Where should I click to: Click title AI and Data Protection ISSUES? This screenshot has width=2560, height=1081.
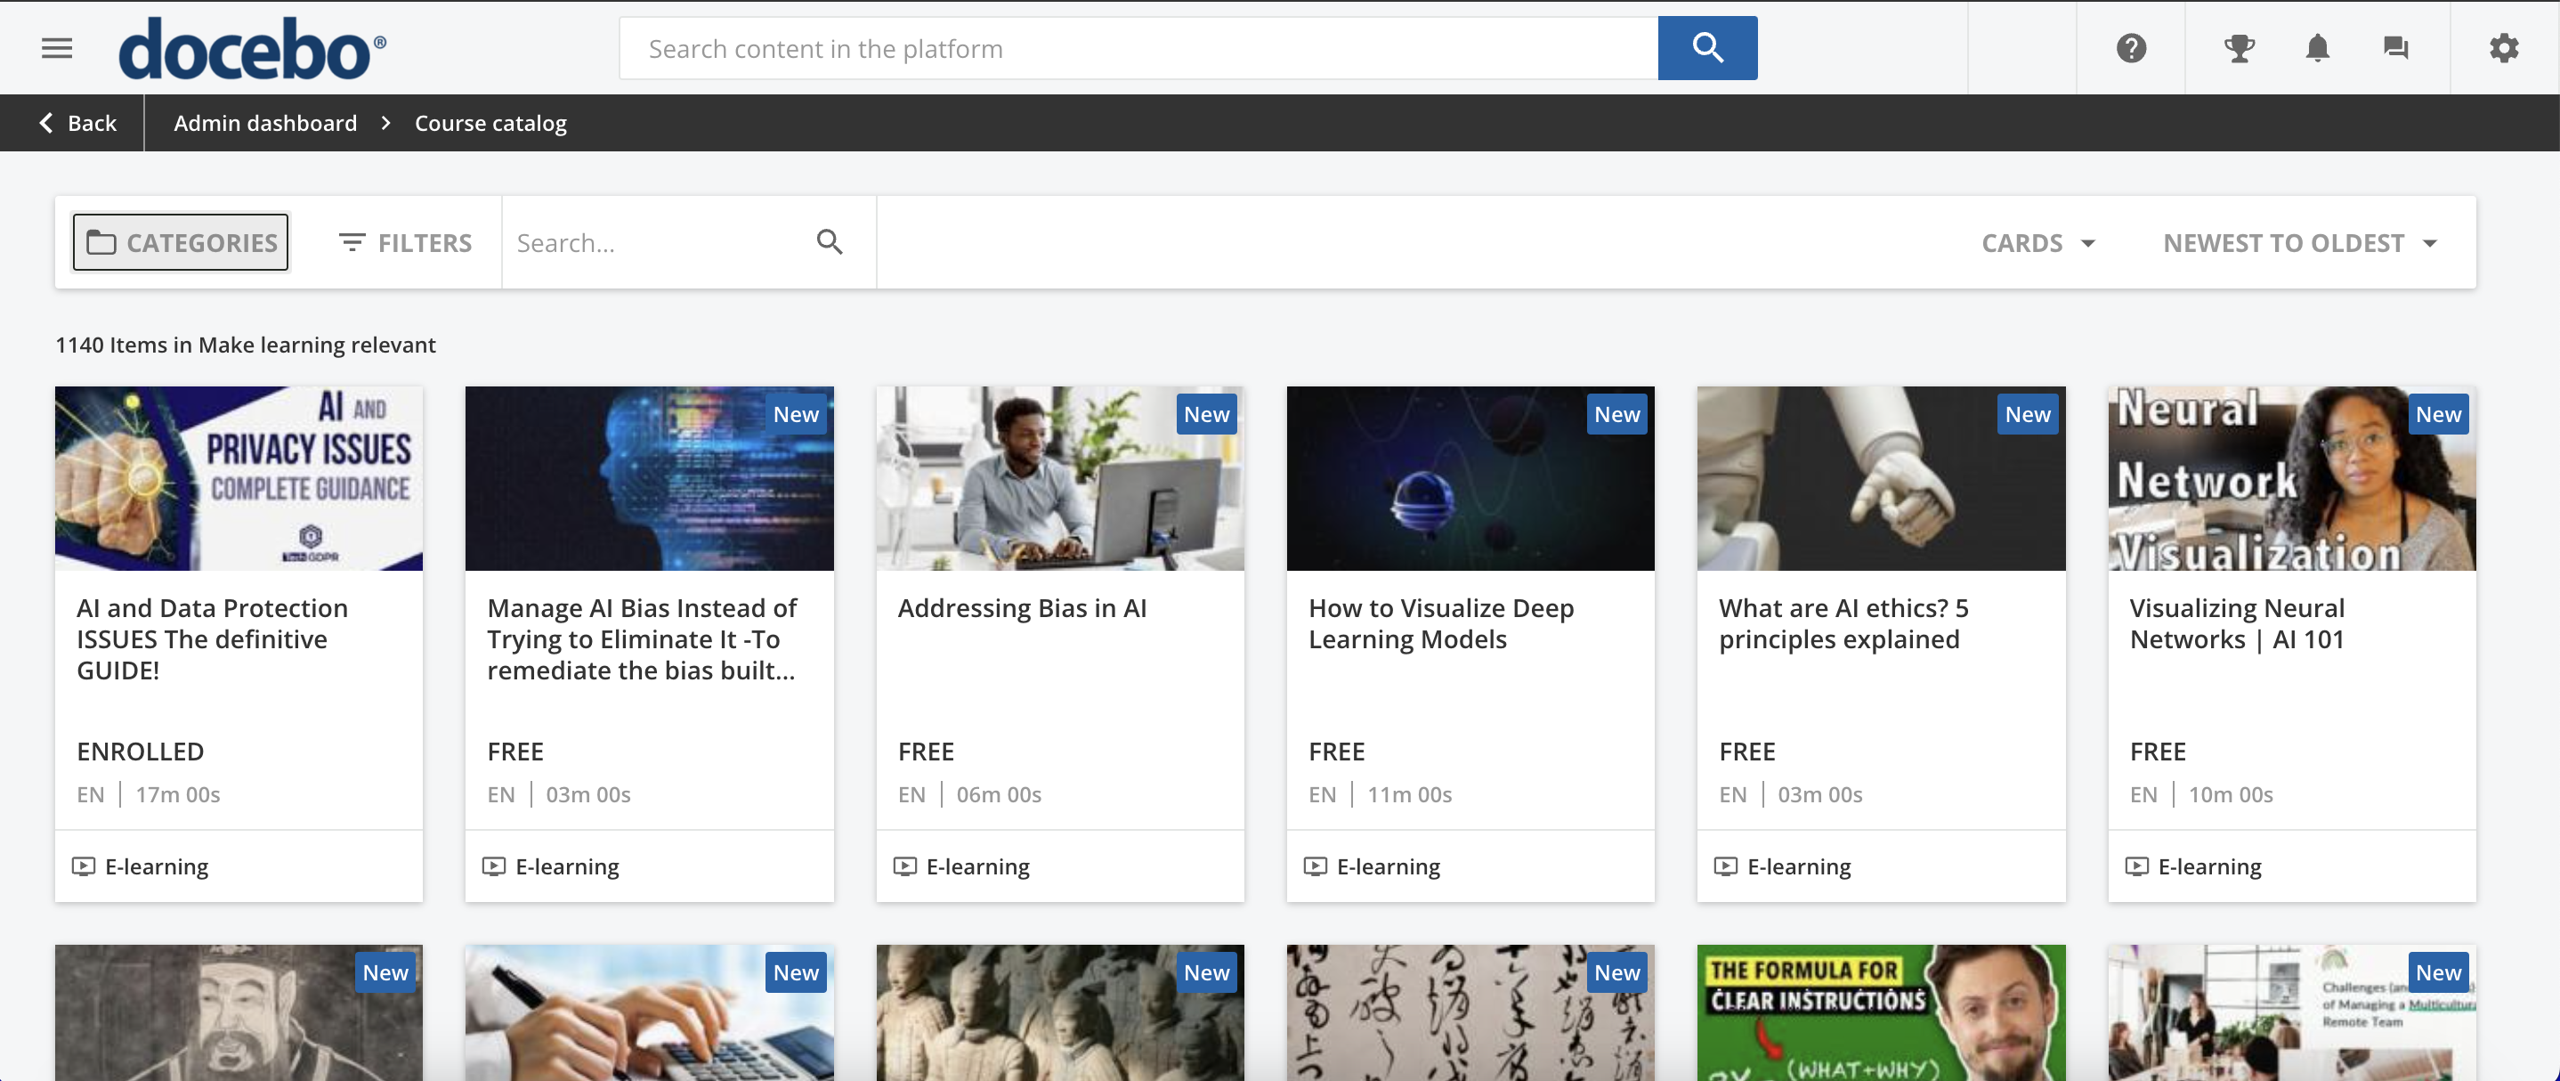pos(213,638)
